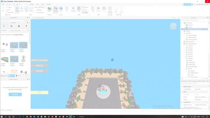Click the yellow bar in game viewport
The width and height of the screenshot is (210, 118).
coord(39,92)
